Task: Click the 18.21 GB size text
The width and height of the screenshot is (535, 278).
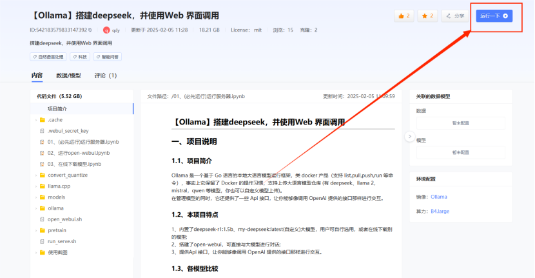Action: point(209,30)
